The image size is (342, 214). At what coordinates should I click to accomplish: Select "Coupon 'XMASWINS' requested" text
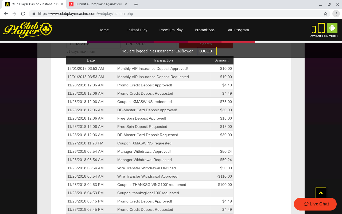pyautogui.click(x=144, y=143)
